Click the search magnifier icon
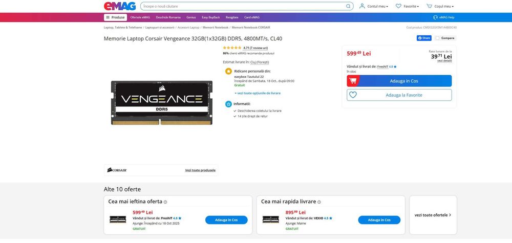 (348, 6)
